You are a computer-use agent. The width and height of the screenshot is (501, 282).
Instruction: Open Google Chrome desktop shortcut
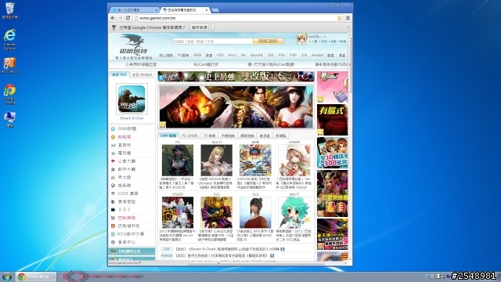click(9, 94)
